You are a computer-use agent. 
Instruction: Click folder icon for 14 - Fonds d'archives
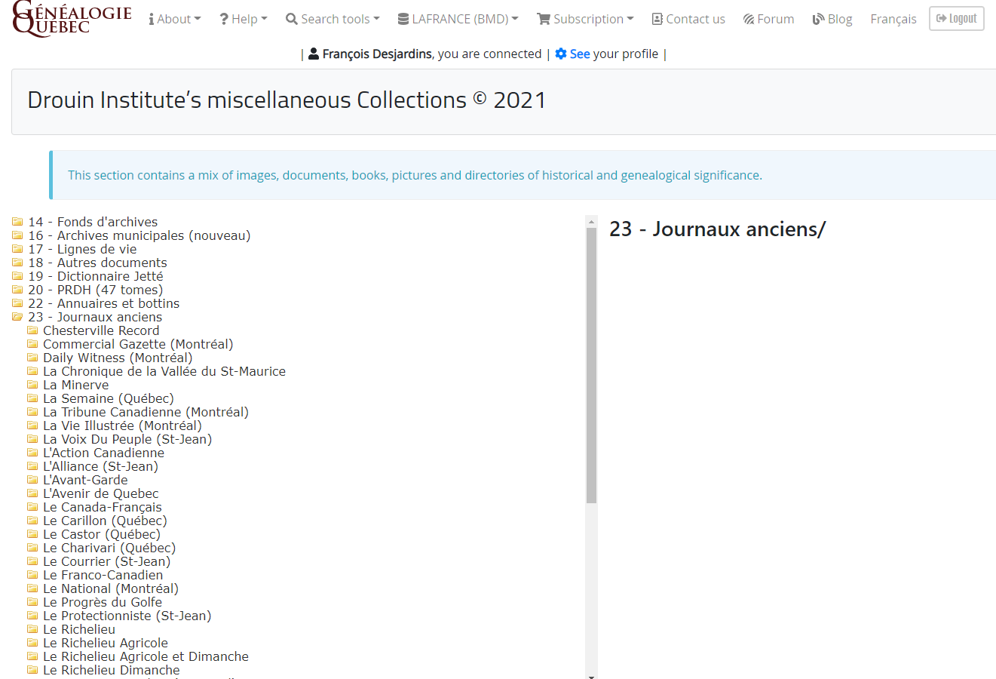(17, 222)
